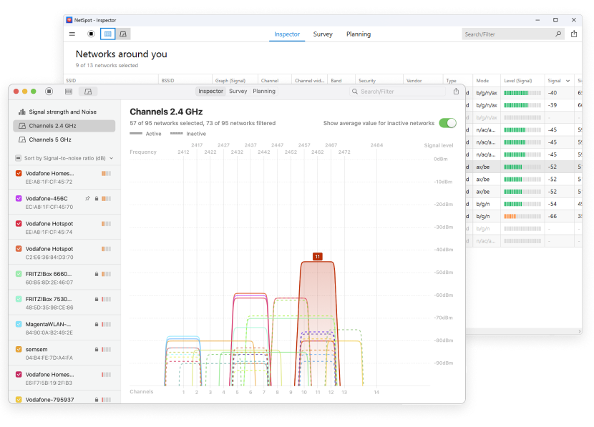Uncheck Vodafone Hotspot network C2:E6:36:84:D3:70
This screenshot has width=594, height=427.
pyautogui.click(x=19, y=249)
